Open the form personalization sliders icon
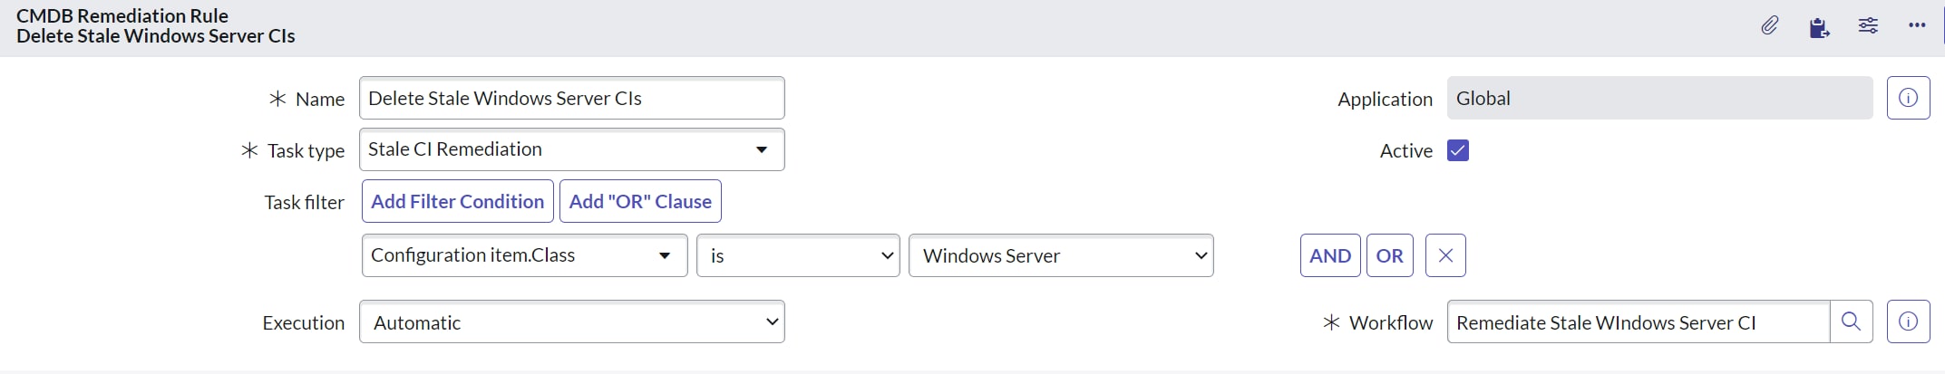Viewport: 1945px width, 374px height. tap(1868, 25)
